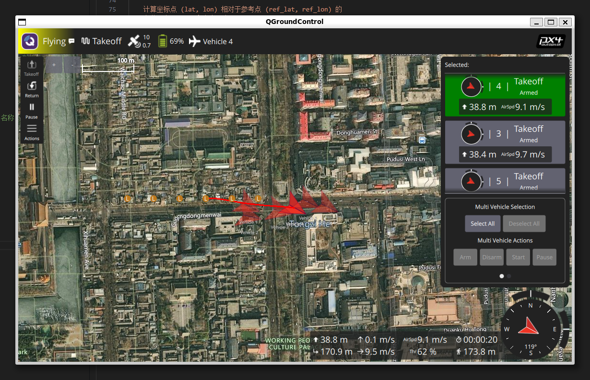Click the heading compass showing 119°
Image resolution: width=590 pixels, height=380 pixels.
(x=531, y=329)
